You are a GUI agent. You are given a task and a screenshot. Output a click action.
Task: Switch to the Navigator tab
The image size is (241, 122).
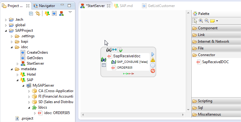coord(44,6)
